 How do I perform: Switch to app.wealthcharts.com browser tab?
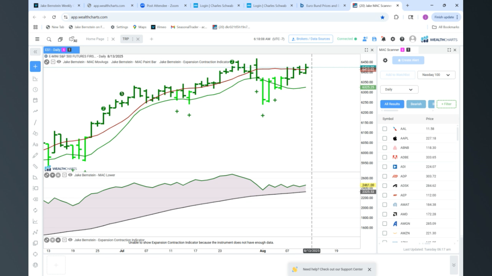click(109, 6)
